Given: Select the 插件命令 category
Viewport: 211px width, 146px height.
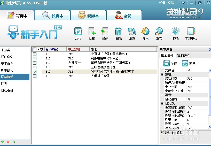Looking at the screenshot, I should click(15, 57).
